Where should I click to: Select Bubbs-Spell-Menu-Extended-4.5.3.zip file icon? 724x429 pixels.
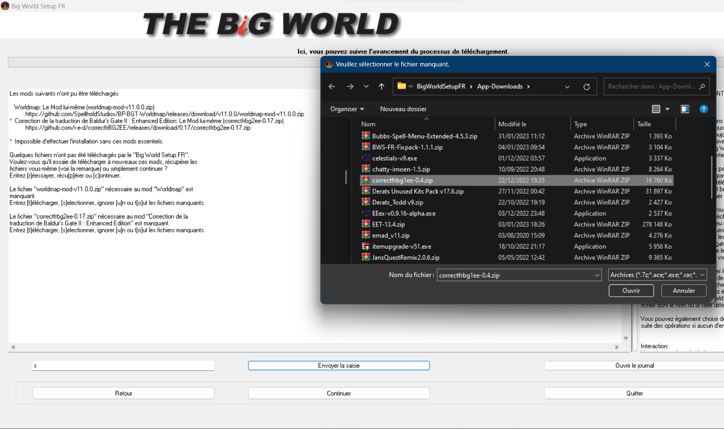[366, 136]
